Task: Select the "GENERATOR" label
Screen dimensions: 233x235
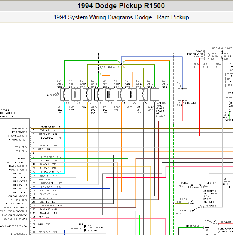Action: coord(190,103)
